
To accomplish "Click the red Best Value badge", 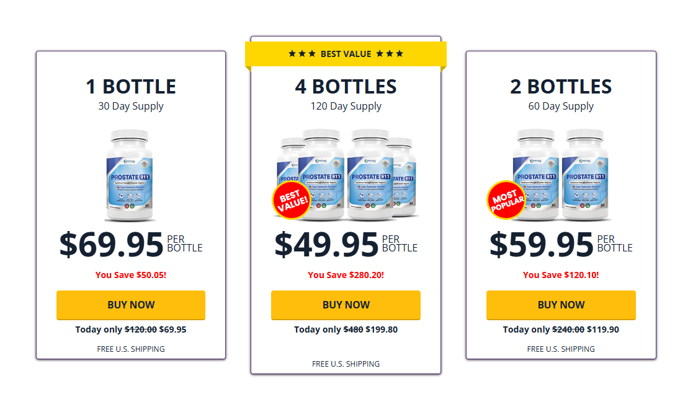I will click(x=291, y=201).
